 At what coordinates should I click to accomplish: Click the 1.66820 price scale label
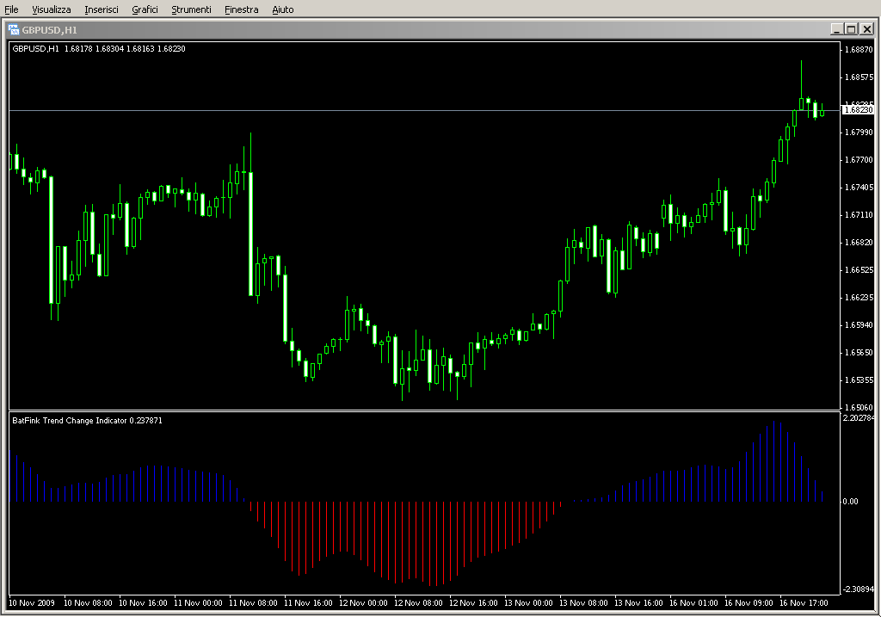[859, 242]
